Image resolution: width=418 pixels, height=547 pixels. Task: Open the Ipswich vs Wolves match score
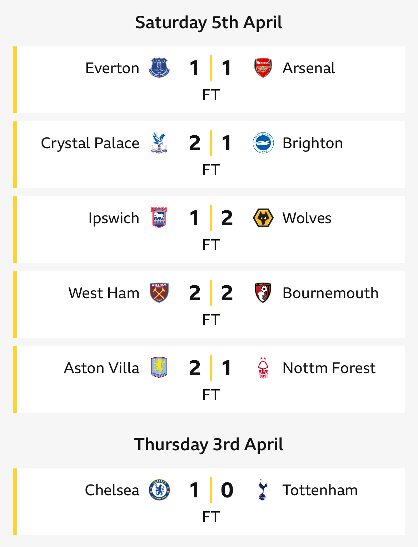[x=211, y=218]
